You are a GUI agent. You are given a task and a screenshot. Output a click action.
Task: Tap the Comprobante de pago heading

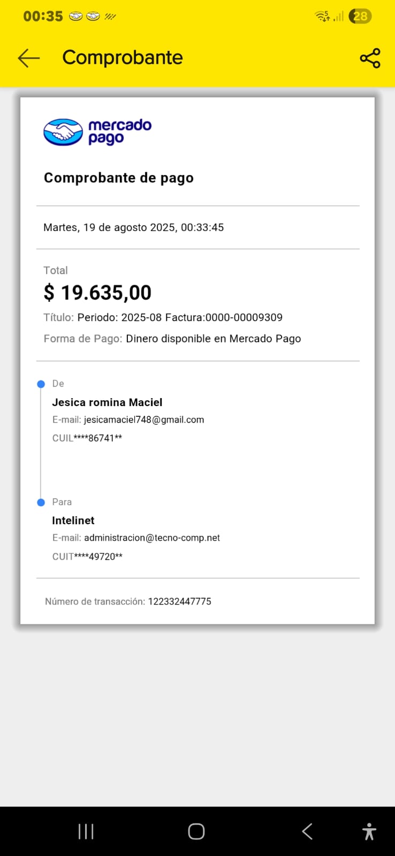point(119,178)
